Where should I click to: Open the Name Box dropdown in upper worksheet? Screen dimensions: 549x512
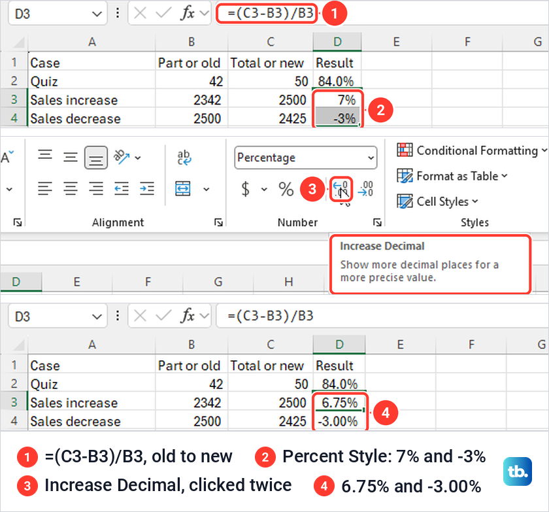coord(96,14)
